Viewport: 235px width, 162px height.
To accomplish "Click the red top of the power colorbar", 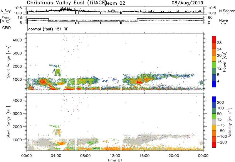I will pyautogui.click(x=214, y=39).
